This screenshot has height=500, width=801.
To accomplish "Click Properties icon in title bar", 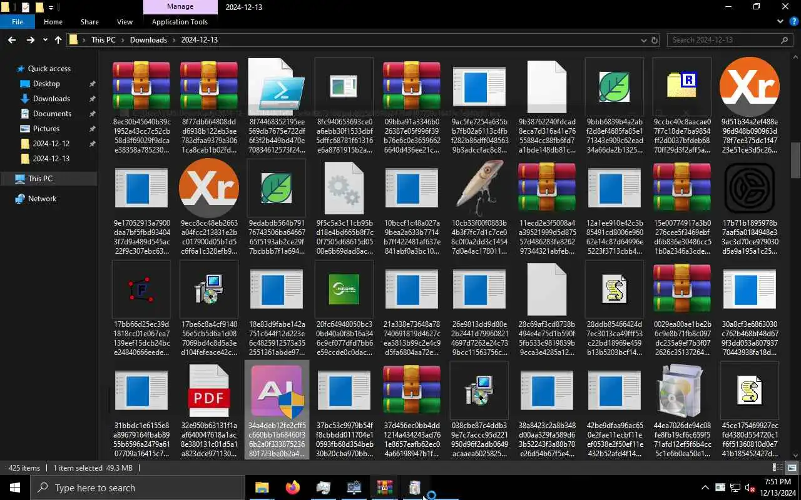I will [x=26, y=7].
